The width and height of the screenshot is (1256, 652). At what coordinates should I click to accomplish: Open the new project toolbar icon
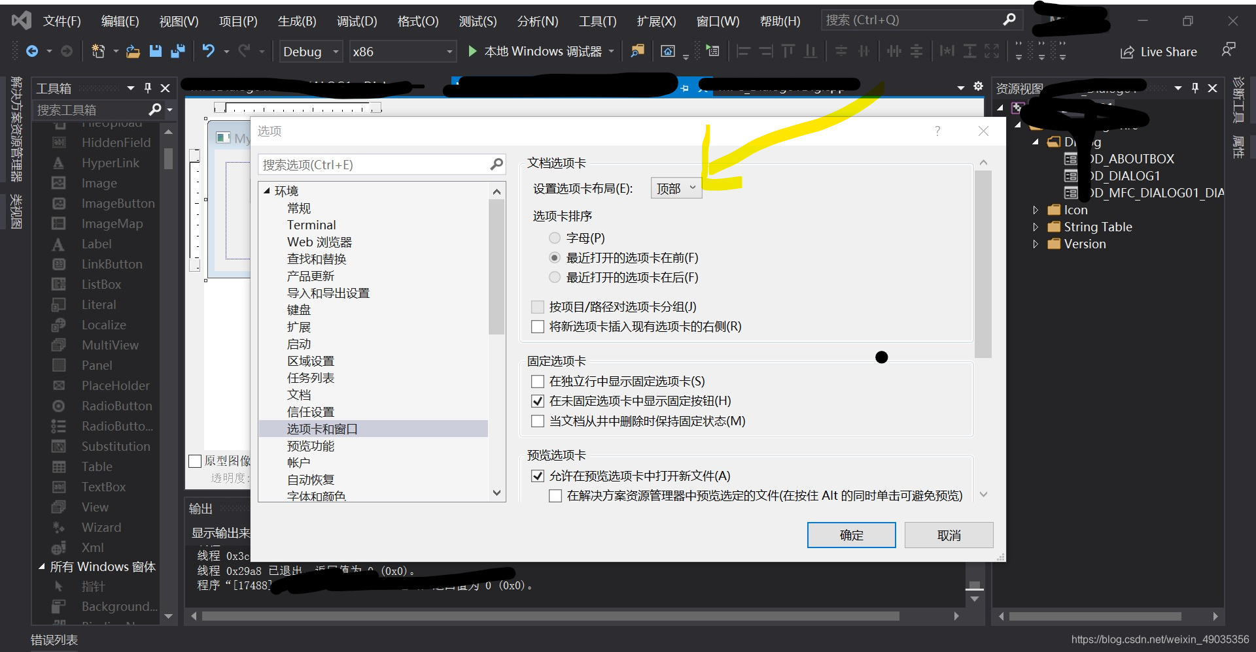point(98,51)
